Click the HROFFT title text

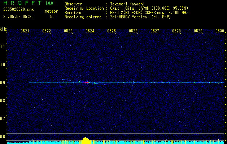pos(22,3)
